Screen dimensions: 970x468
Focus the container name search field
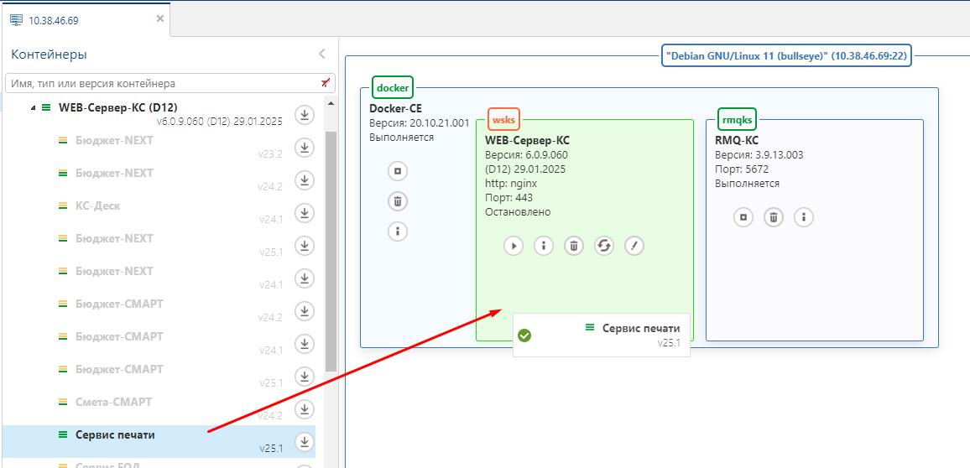[x=170, y=83]
